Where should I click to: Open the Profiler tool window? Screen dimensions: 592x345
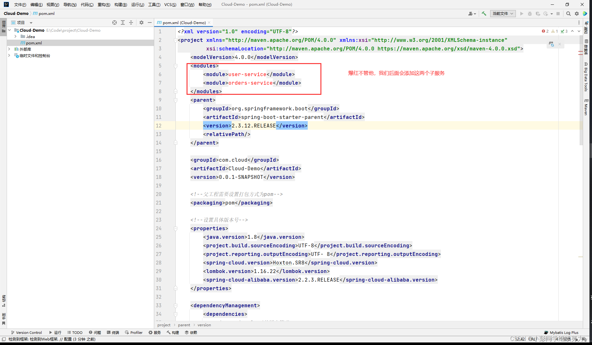(134, 332)
